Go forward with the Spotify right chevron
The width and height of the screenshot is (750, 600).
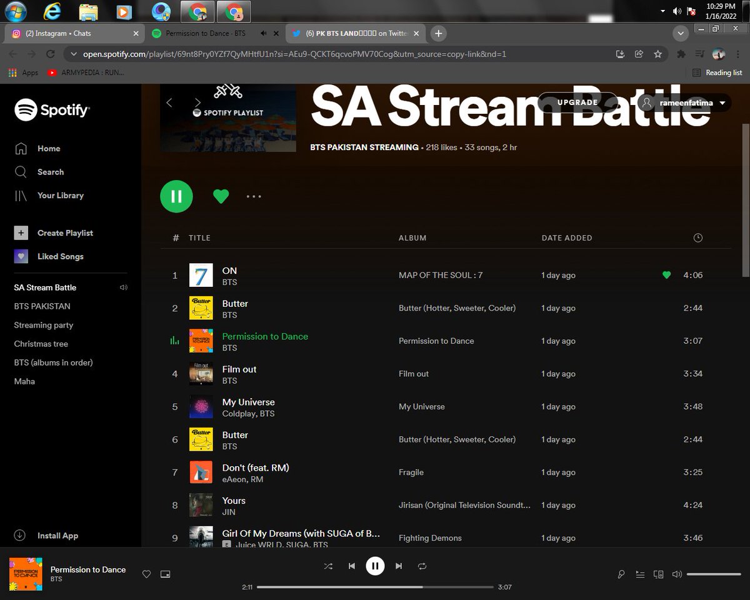pyautogui.click(x=197, y=102)
